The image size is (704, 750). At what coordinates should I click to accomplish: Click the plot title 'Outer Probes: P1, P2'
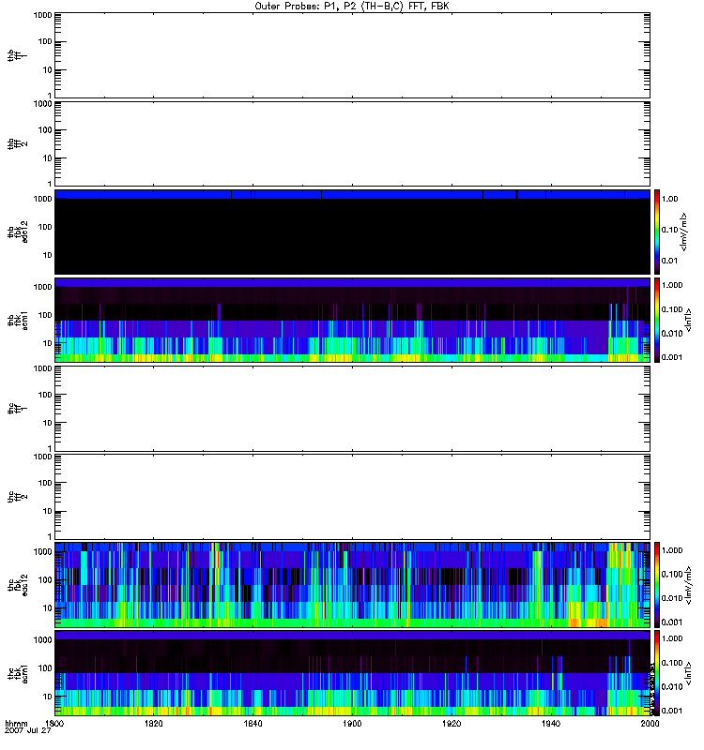point(352,6)
